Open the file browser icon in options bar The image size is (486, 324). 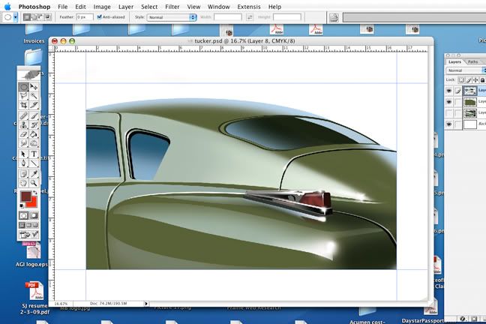[x=334, y=17]
